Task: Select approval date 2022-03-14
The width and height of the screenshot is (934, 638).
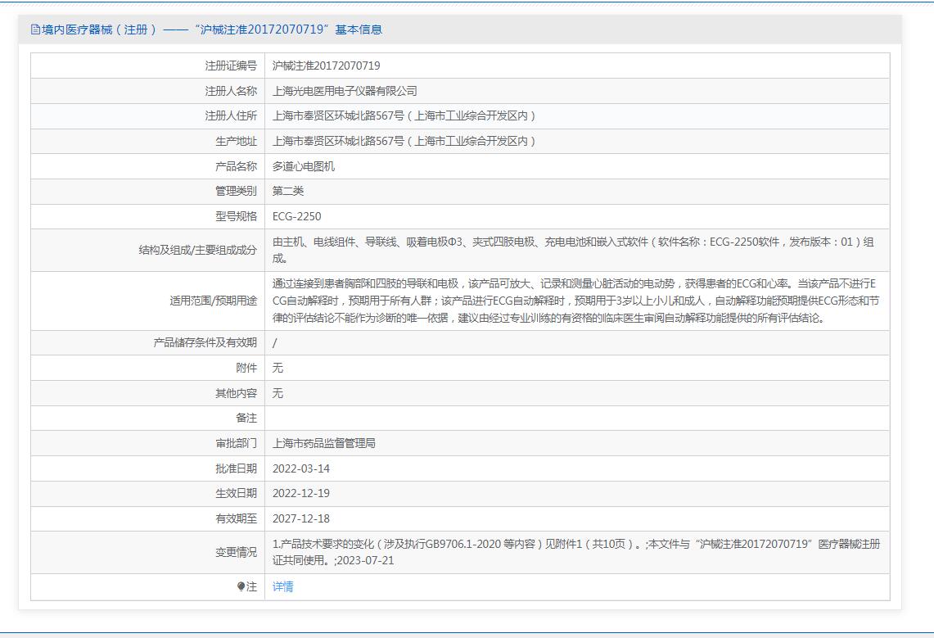Action: tap(300, 468)
